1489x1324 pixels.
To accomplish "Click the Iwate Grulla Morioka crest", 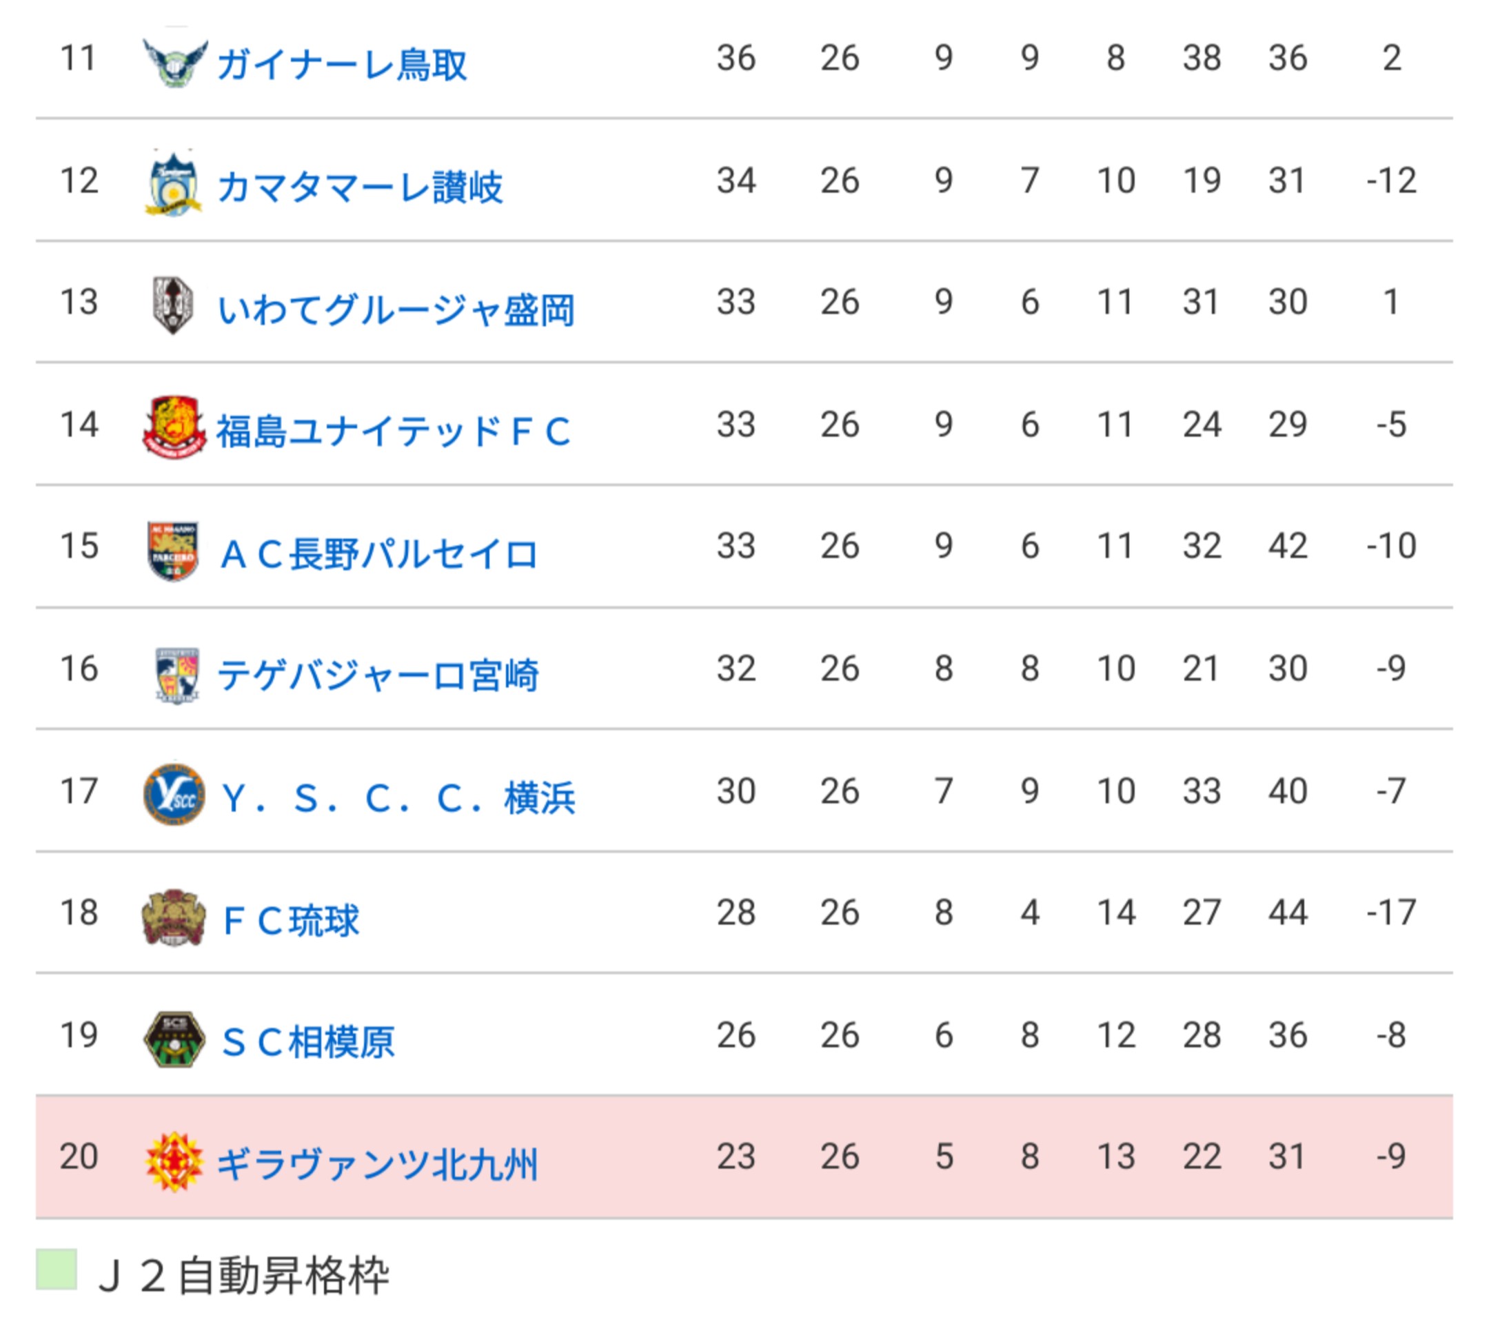I will [x=174, y=306].
